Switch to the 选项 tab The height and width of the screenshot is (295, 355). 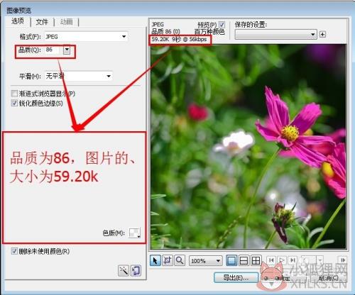click(18, 21)
